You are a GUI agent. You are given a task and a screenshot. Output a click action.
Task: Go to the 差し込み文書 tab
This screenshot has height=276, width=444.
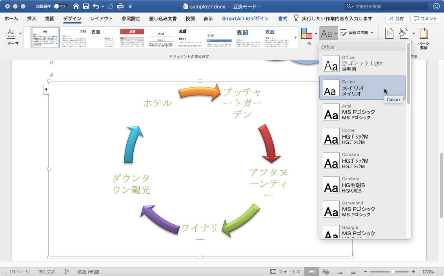[163, 19]
